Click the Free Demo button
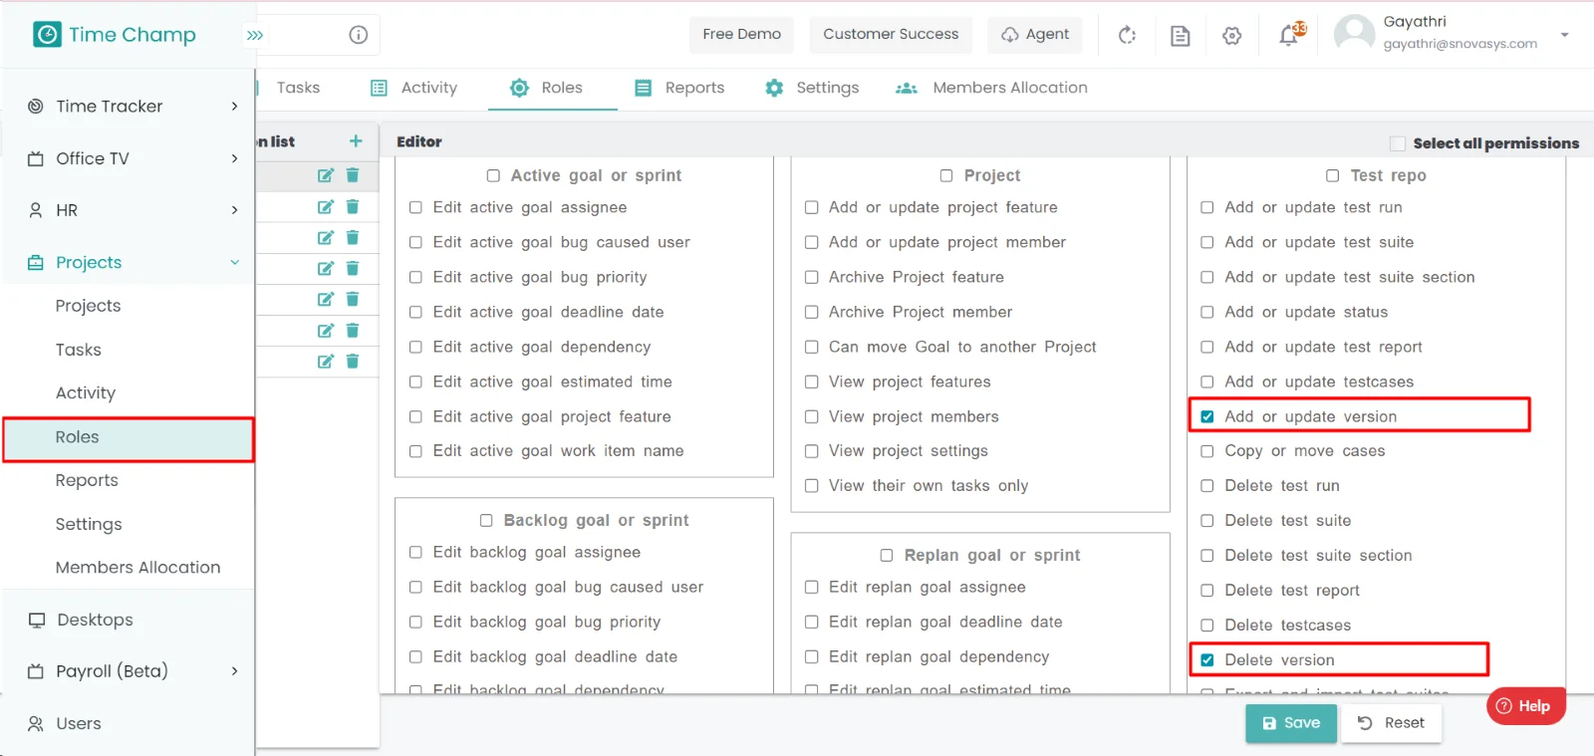Screen dimensions: 1594x756 coord(742,34)
